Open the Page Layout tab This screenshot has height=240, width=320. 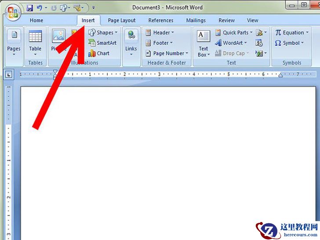click(x=122, y=20)
